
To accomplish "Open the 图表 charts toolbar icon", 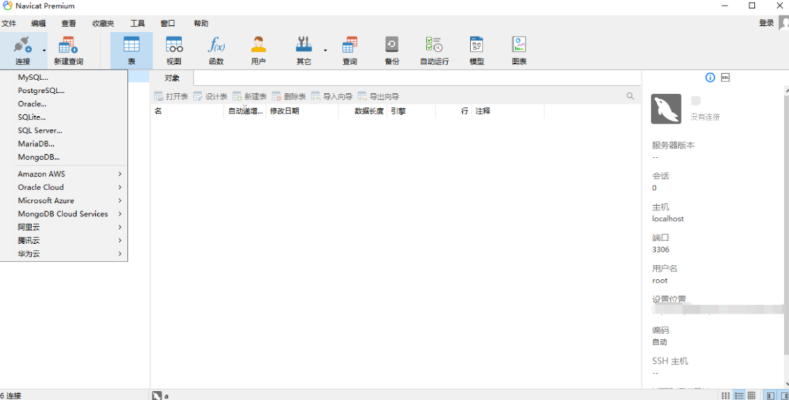I will 519,45.
